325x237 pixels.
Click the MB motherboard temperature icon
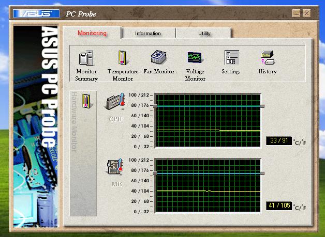pos(115,167)
